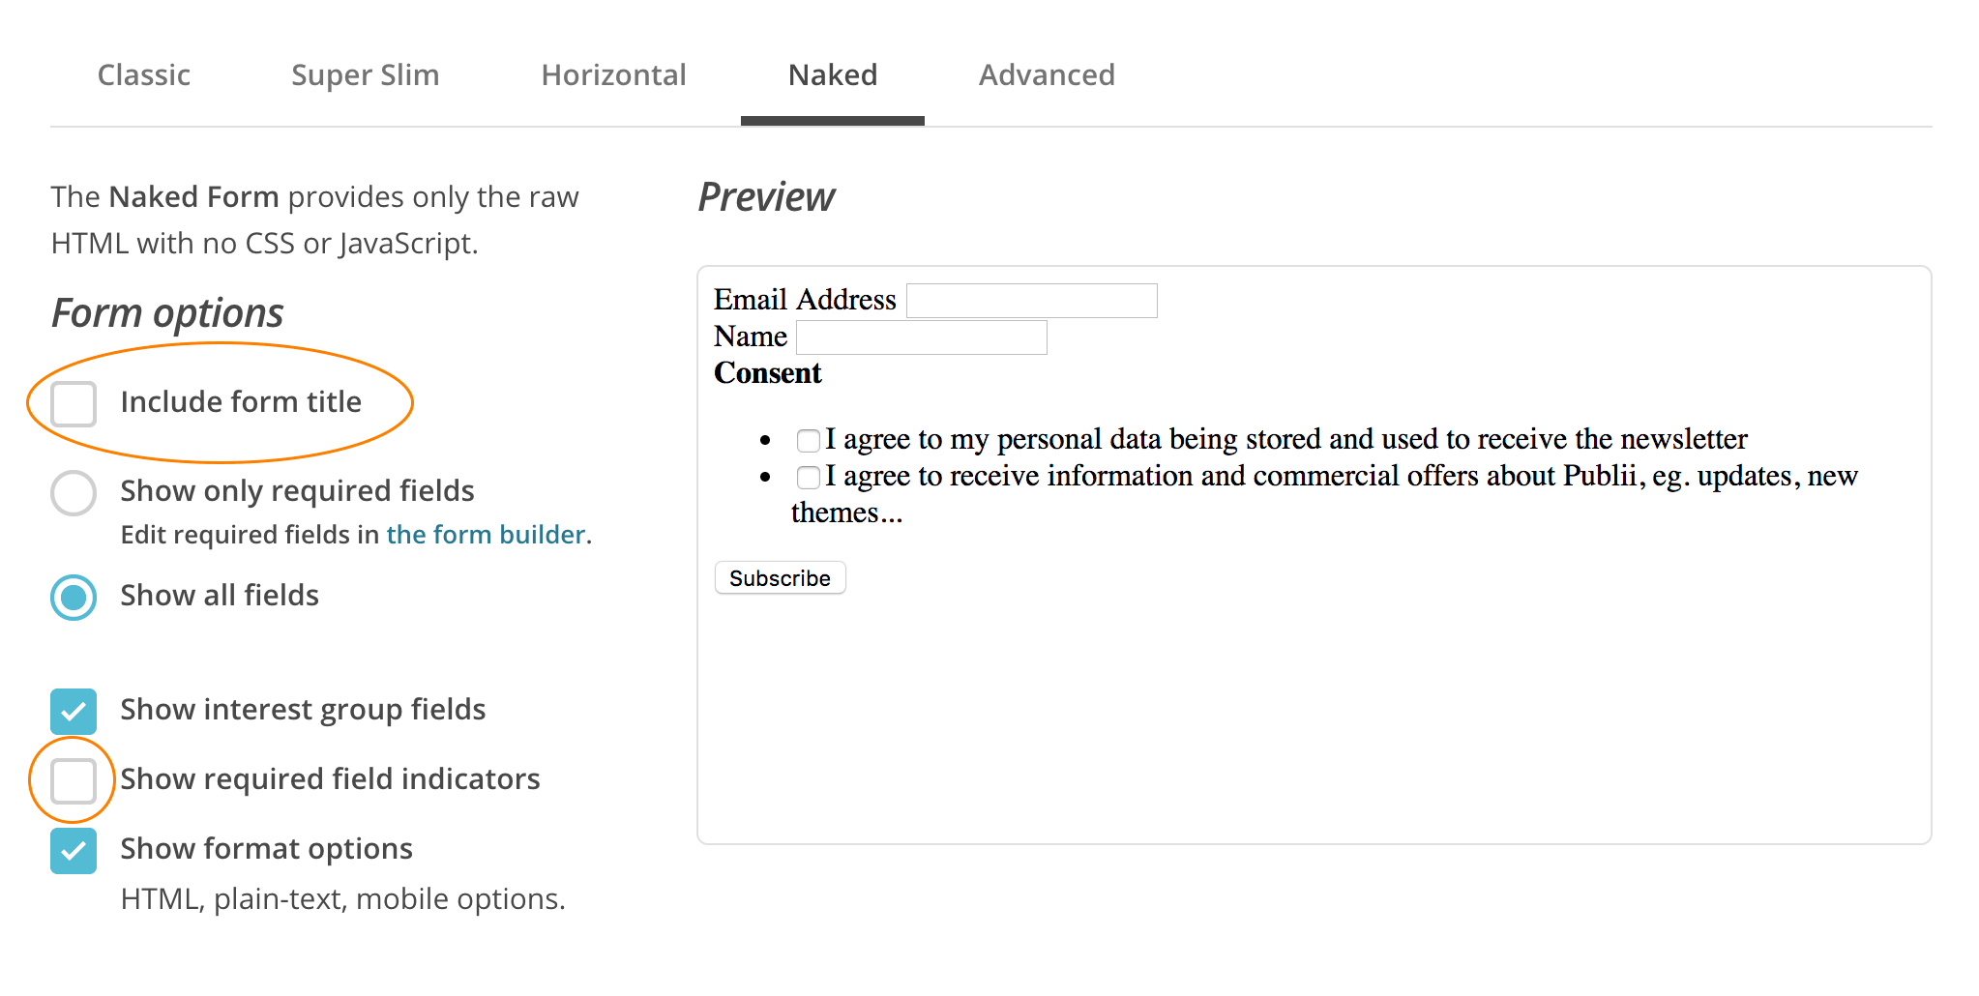The height and width of the screenshot is (996, 1979).
Task: Click into the Email Address field
Action: [1031, 301]
